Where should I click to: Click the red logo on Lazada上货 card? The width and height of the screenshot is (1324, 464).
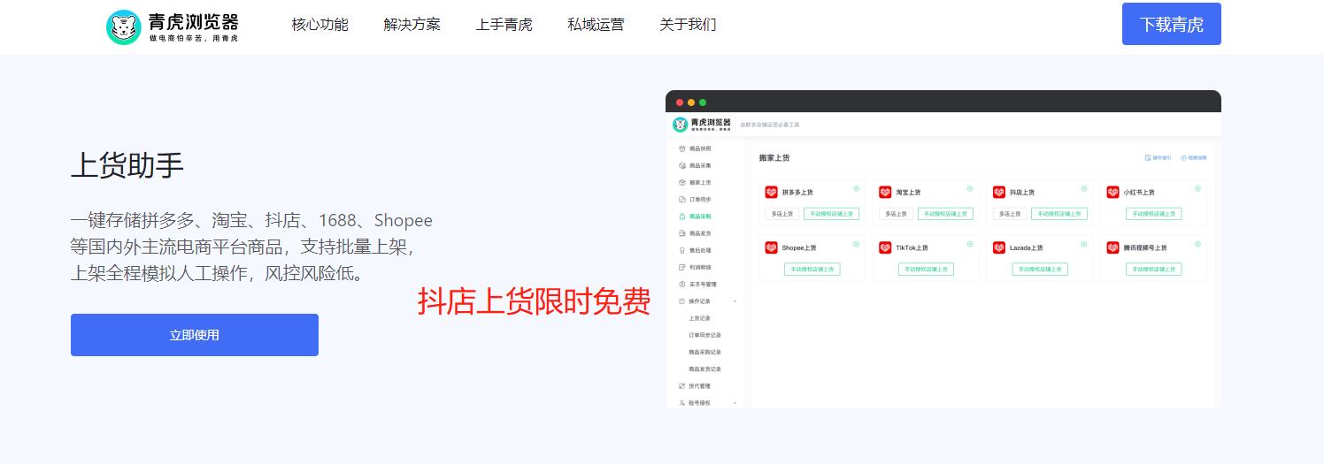click(x=999, y=247)
